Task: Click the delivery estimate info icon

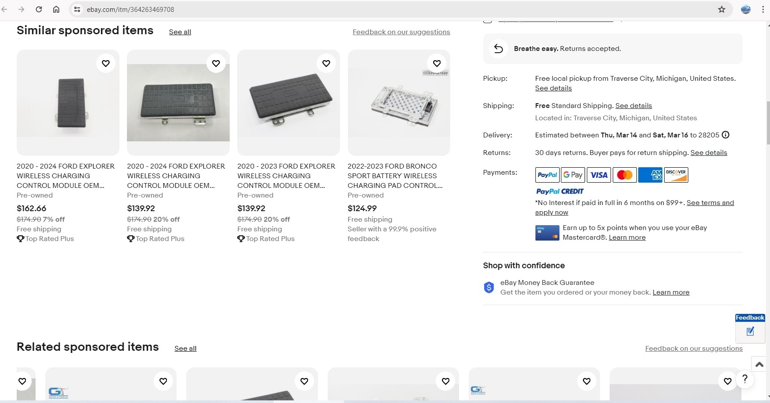Action: click(x=726, y=135)
